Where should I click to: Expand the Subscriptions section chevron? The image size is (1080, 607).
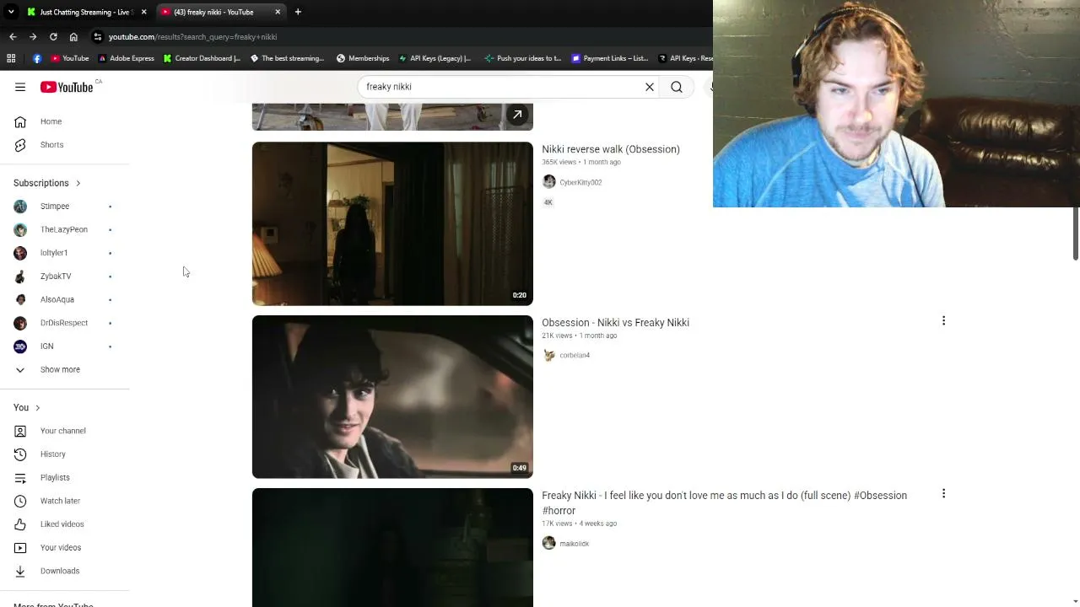pos(78,183)
